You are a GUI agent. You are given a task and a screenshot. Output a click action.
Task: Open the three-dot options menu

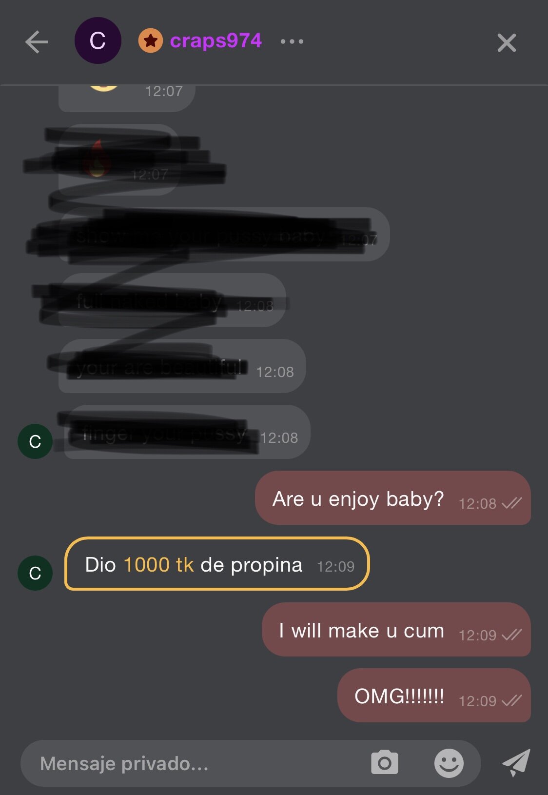292,41
